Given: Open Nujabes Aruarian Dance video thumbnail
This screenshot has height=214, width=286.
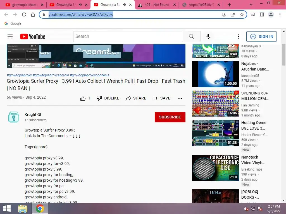Looking at the screenshot, I should click(x=215, y=74).
